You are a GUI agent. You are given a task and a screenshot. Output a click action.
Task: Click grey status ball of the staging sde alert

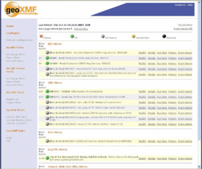47,118
